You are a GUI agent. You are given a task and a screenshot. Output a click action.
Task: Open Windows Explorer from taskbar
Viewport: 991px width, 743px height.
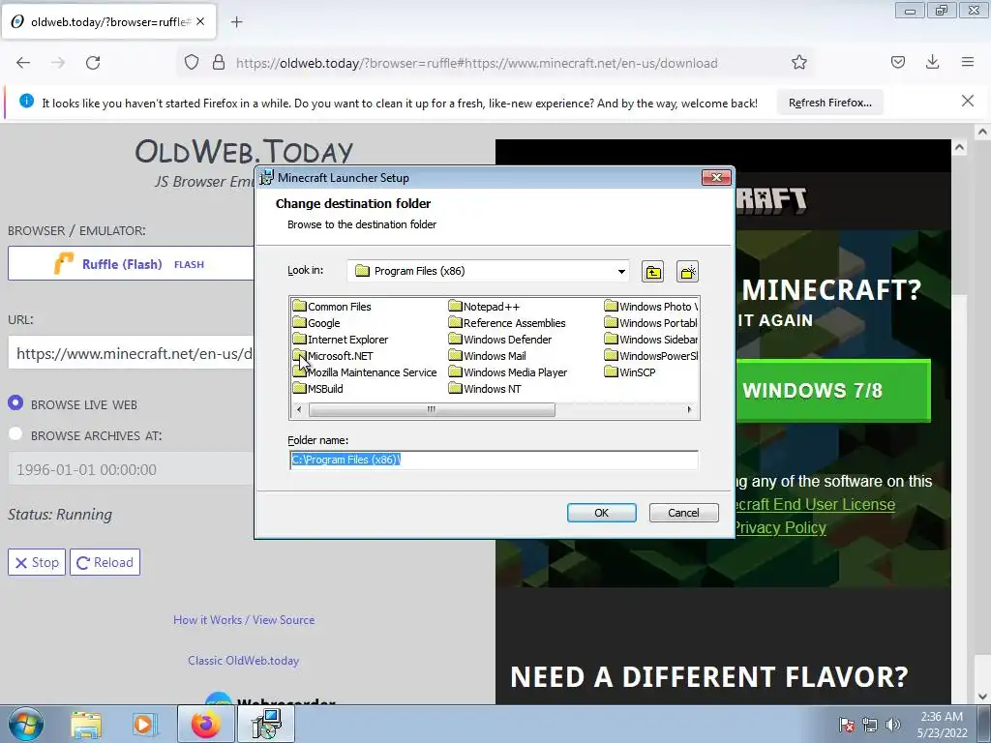click(x=86, y=725)
